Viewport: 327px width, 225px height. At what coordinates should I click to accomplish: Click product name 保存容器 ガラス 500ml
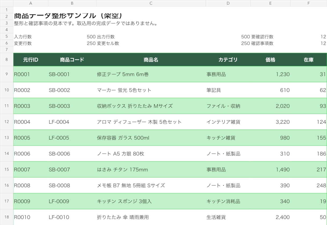(x=151, y=138)
